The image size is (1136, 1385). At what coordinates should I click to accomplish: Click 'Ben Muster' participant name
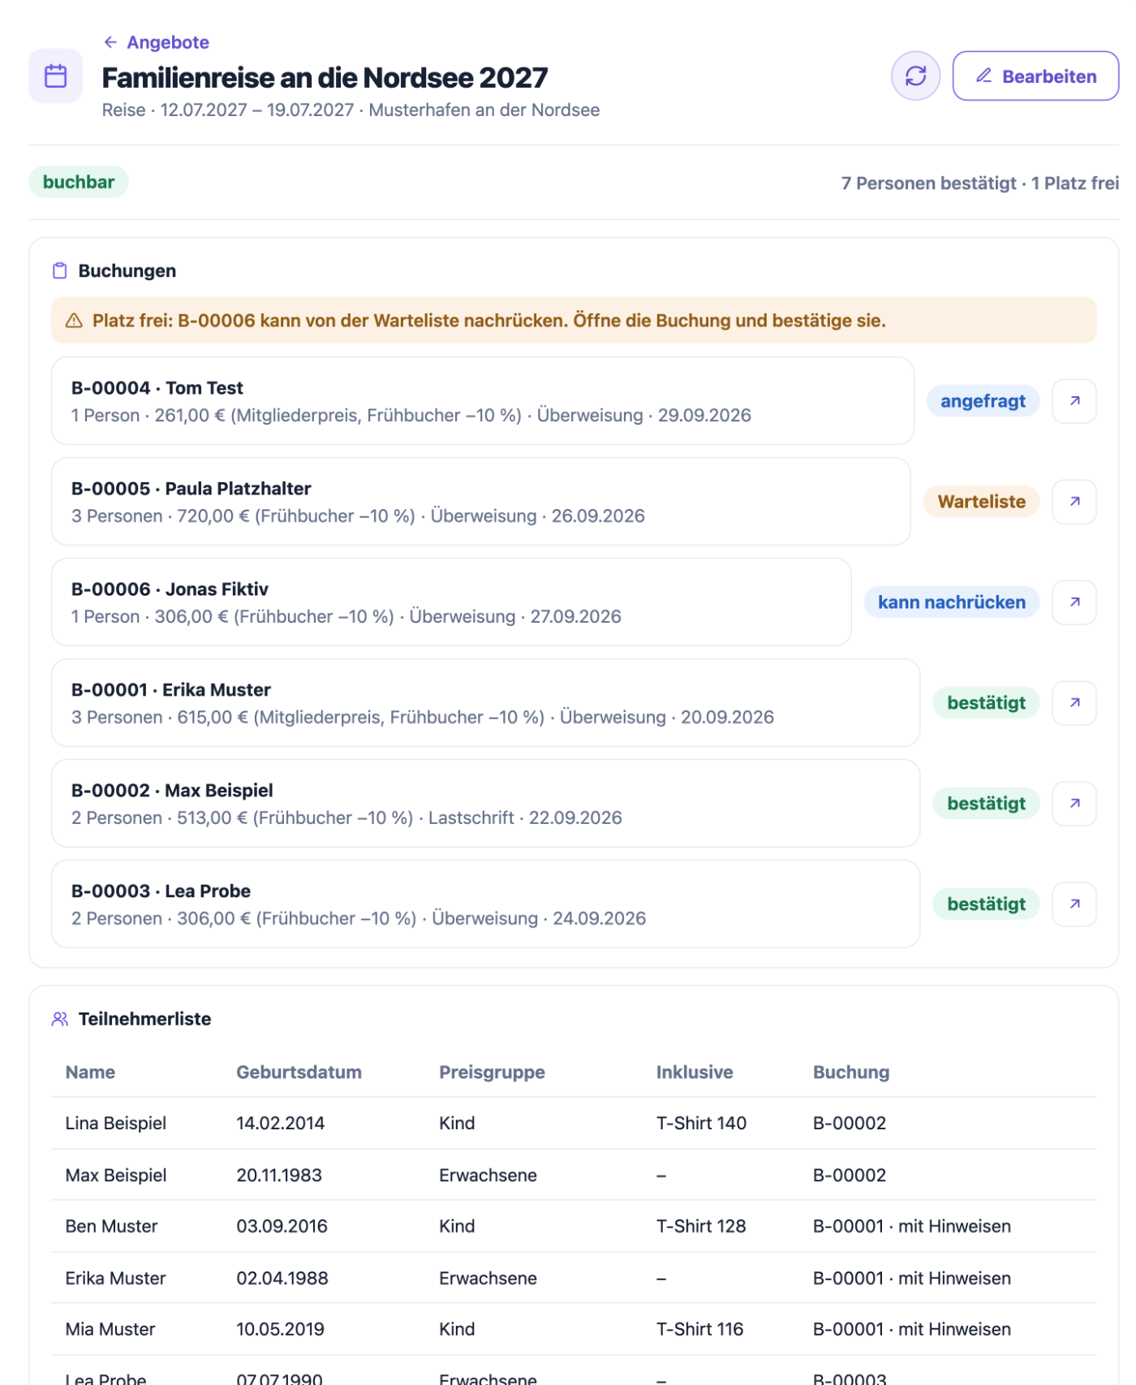point(112,1227)
